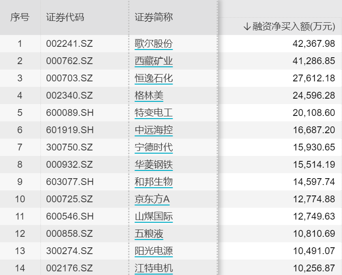
Task: Click the 融资净买入额(万元) header text
Action: tap(293, 27)
